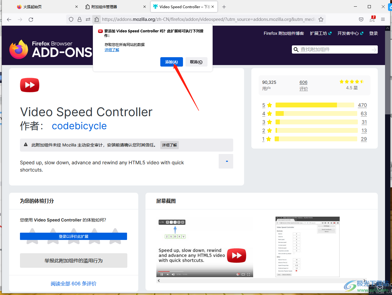The image size is (392, 295).
Task: Open the options page screenshot thumbnail
Action: 308,247
